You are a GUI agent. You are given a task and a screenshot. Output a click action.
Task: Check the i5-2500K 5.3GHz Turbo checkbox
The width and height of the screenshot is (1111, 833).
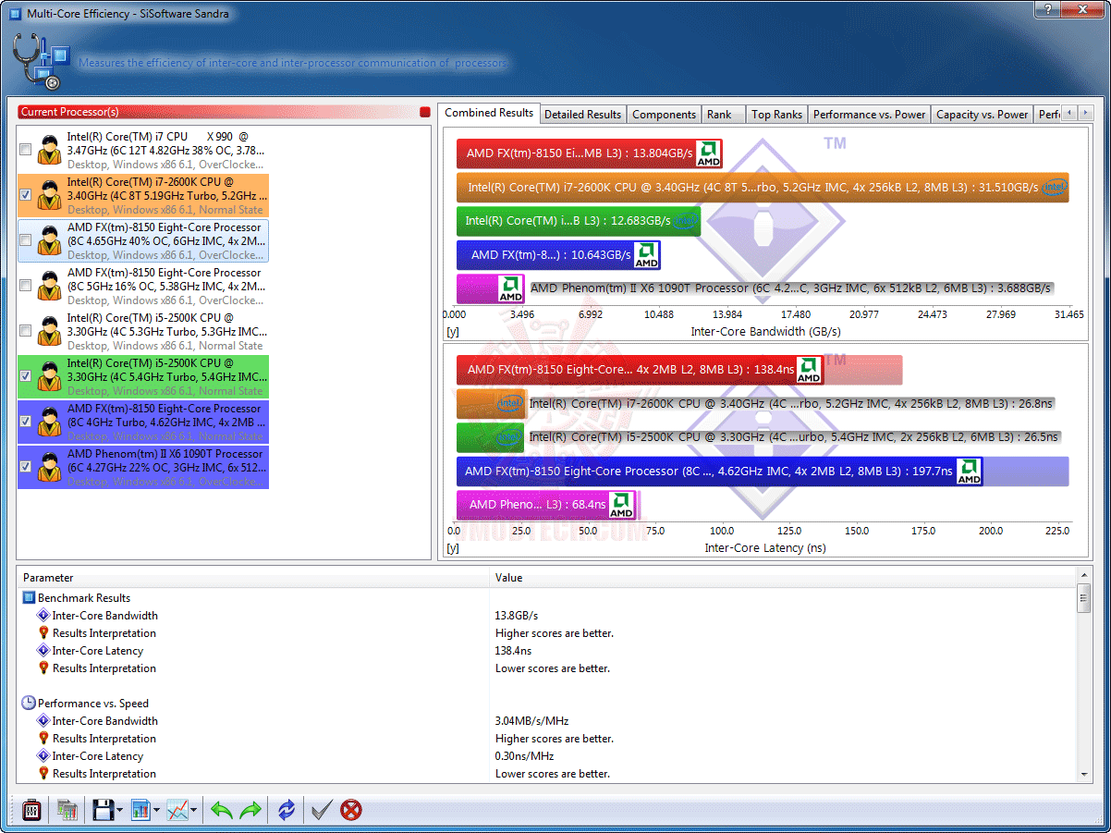(x=25, y=331)
